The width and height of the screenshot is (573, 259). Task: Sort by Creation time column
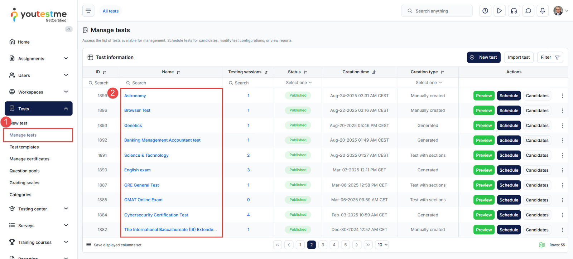[x=374, y=72]
